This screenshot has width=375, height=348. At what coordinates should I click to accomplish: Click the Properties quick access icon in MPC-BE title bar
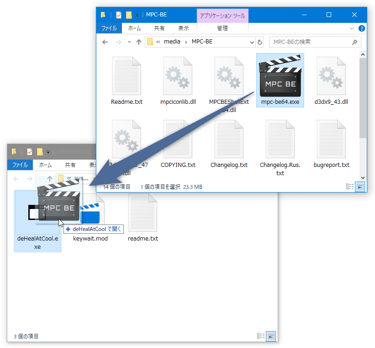click(x=119, y=15)
